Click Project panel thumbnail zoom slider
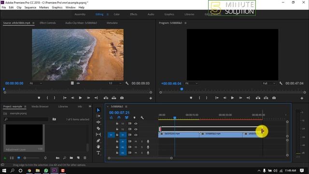The width and height of the screenshot is (309, 174). pyautogui.click(x=31, y=158)
